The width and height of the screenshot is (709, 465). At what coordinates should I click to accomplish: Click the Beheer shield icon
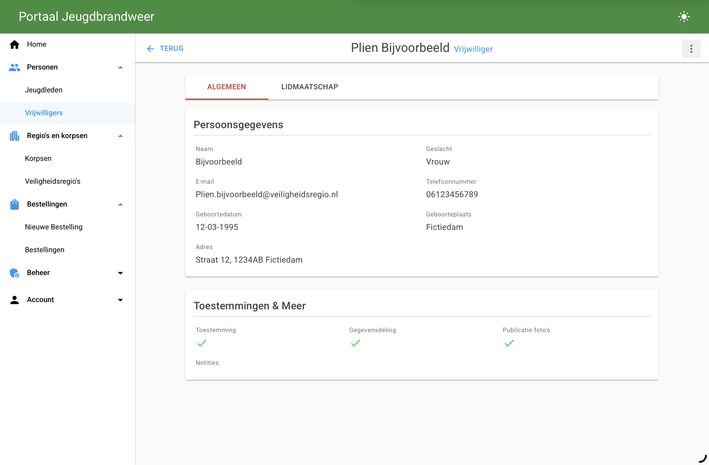(14, 273)
